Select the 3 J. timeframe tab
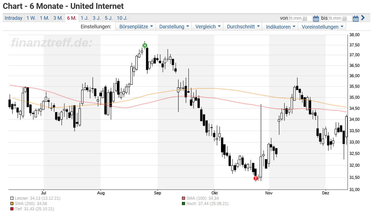This screenshot has width=372, height=214. [x=96, y=18]
